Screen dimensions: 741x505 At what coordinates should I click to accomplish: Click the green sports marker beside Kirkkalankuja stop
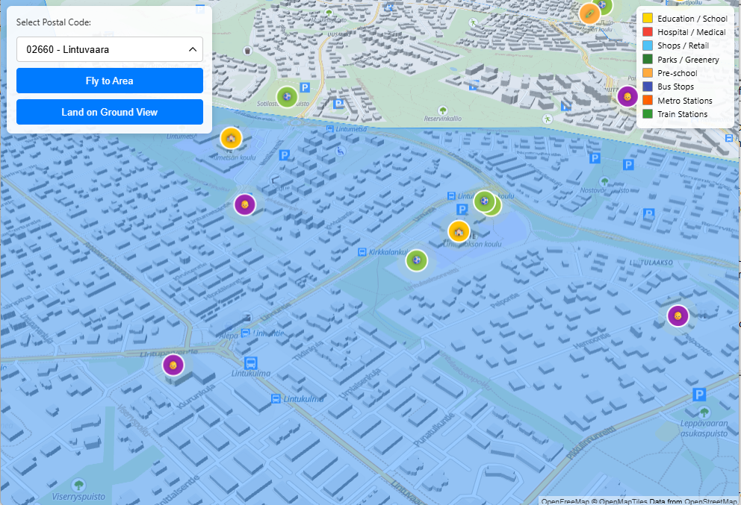click(x=416, y=260)
